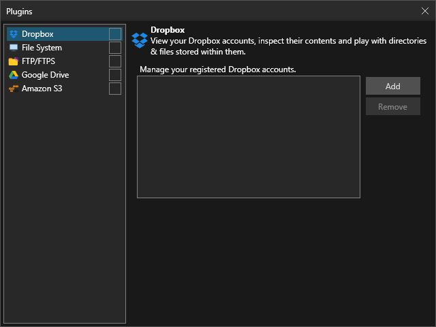The width and height of the screenshot is (436, 327).
Task: Select the FTP/FTPS plugin label
Action: 38,61
